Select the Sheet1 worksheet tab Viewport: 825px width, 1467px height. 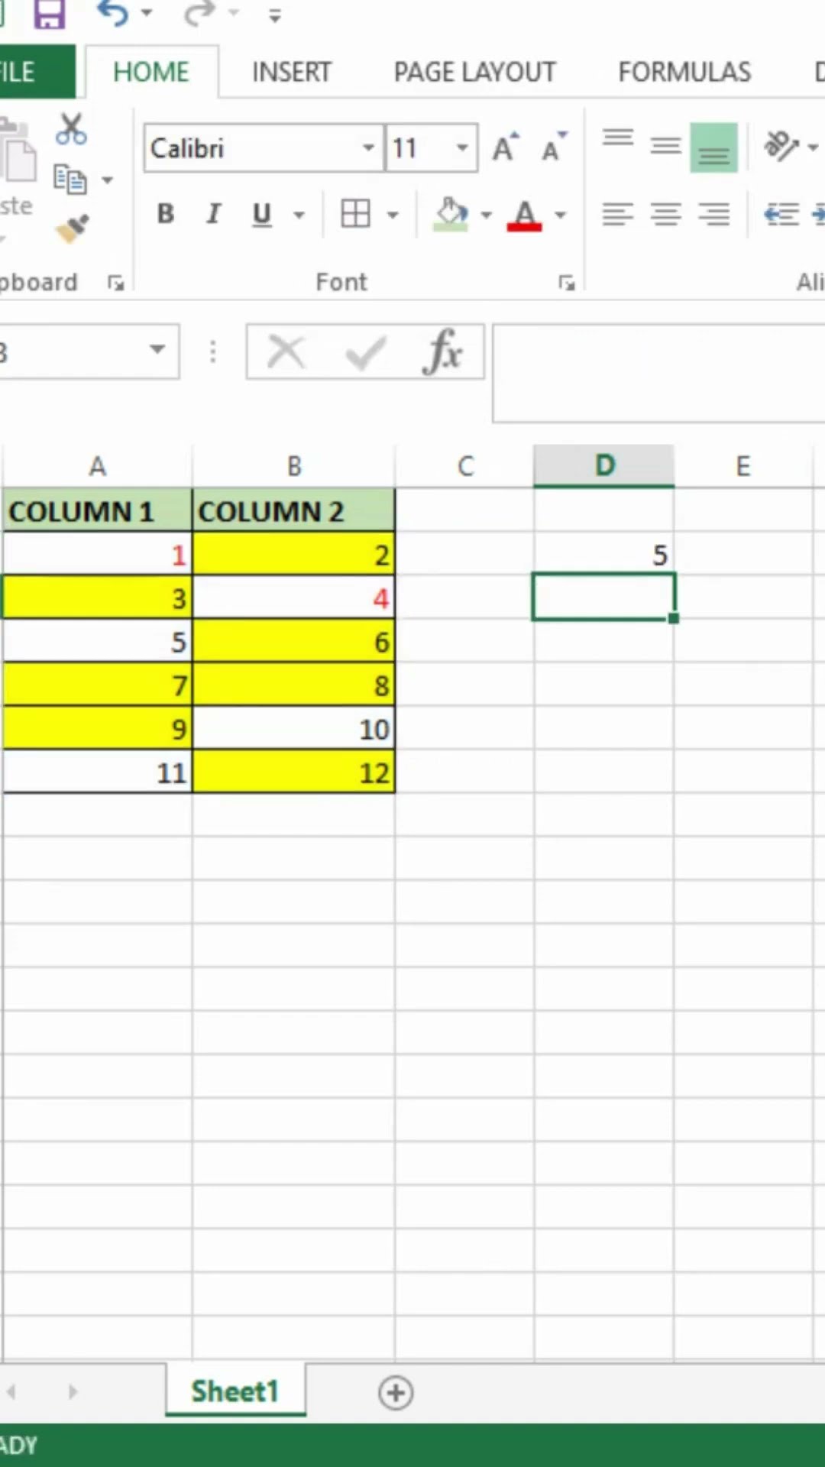pyautogui.click(x=235, y=1391)
